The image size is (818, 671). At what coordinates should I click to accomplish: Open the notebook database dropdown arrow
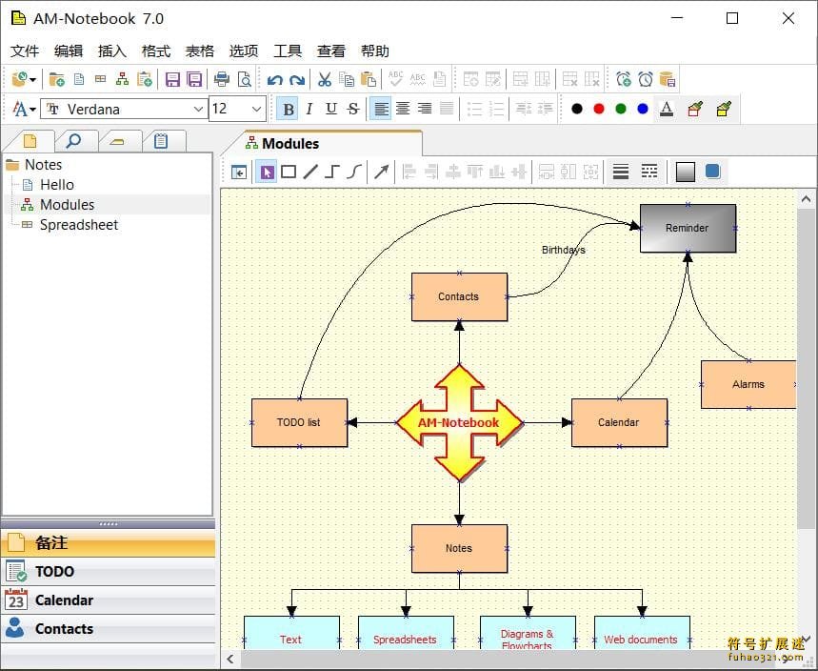click(x=32, y=80)
